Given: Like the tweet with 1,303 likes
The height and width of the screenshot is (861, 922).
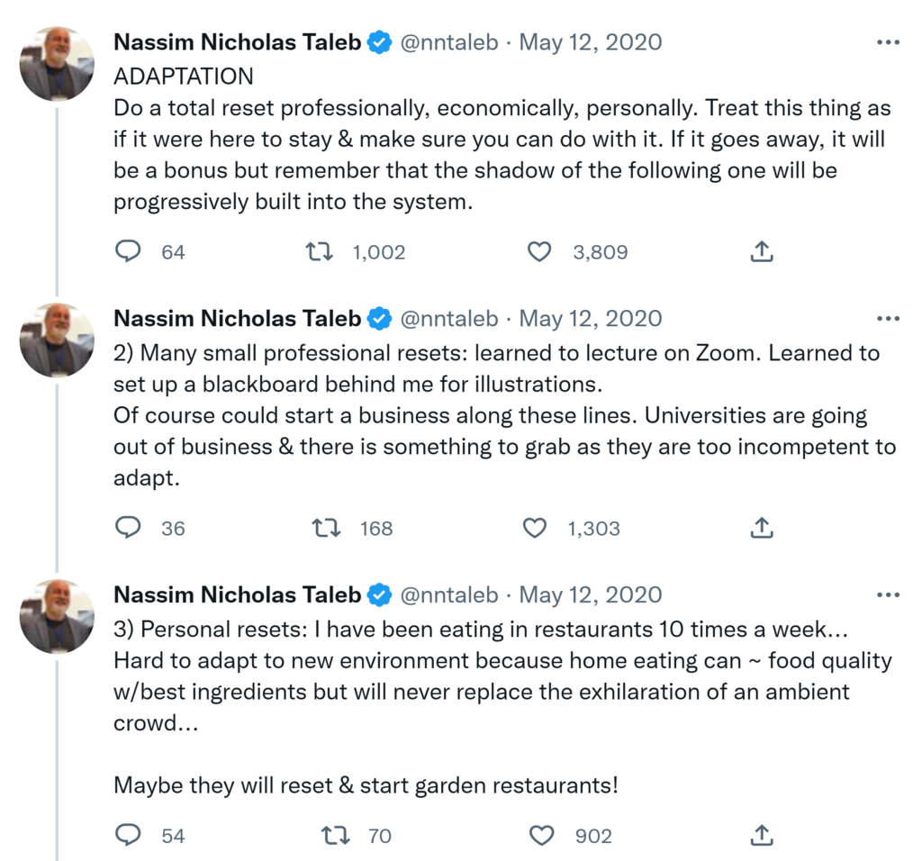Looking at the screenshot, I should (535, 527).
